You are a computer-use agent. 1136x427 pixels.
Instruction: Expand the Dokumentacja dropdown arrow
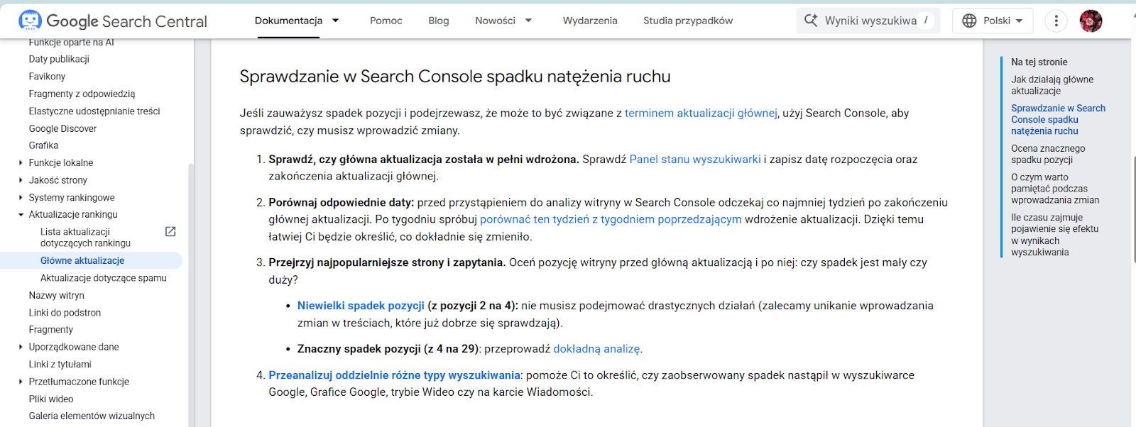click(x=336, y=21)
